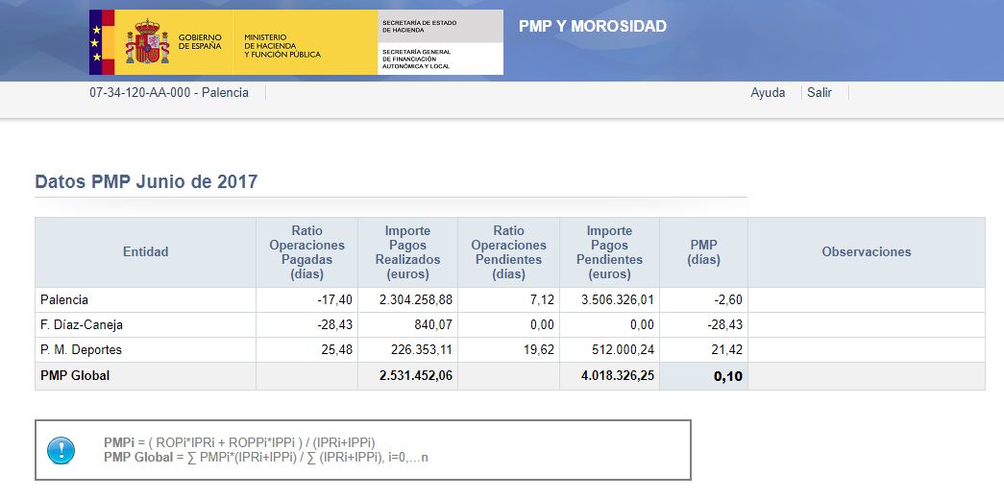
Task: Click the PMP Y MOROSIDAD header title
Action: coord(592,26)
